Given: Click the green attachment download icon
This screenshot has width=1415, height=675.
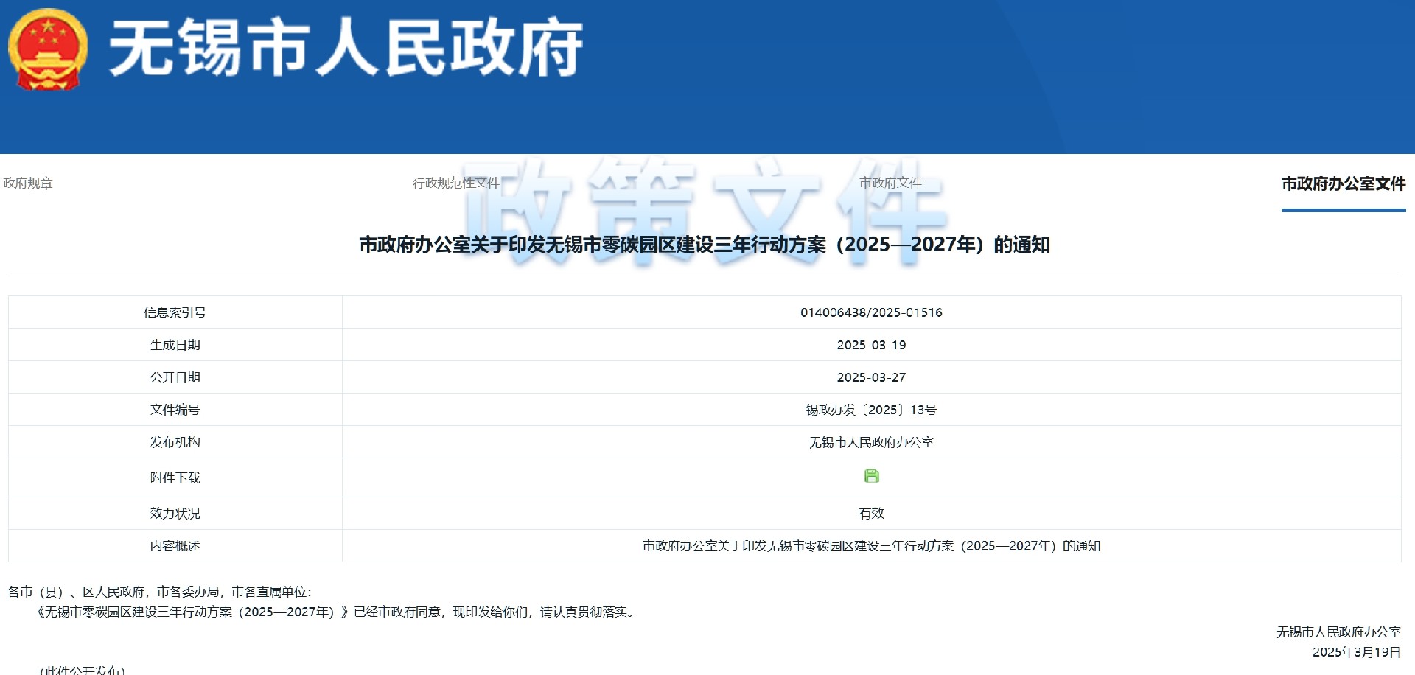Looking at the screenshot, I should (871, 476).
